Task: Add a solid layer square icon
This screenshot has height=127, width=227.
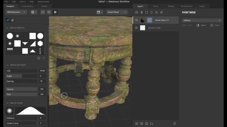Action: pyautogui.click(x=146, y=12)
